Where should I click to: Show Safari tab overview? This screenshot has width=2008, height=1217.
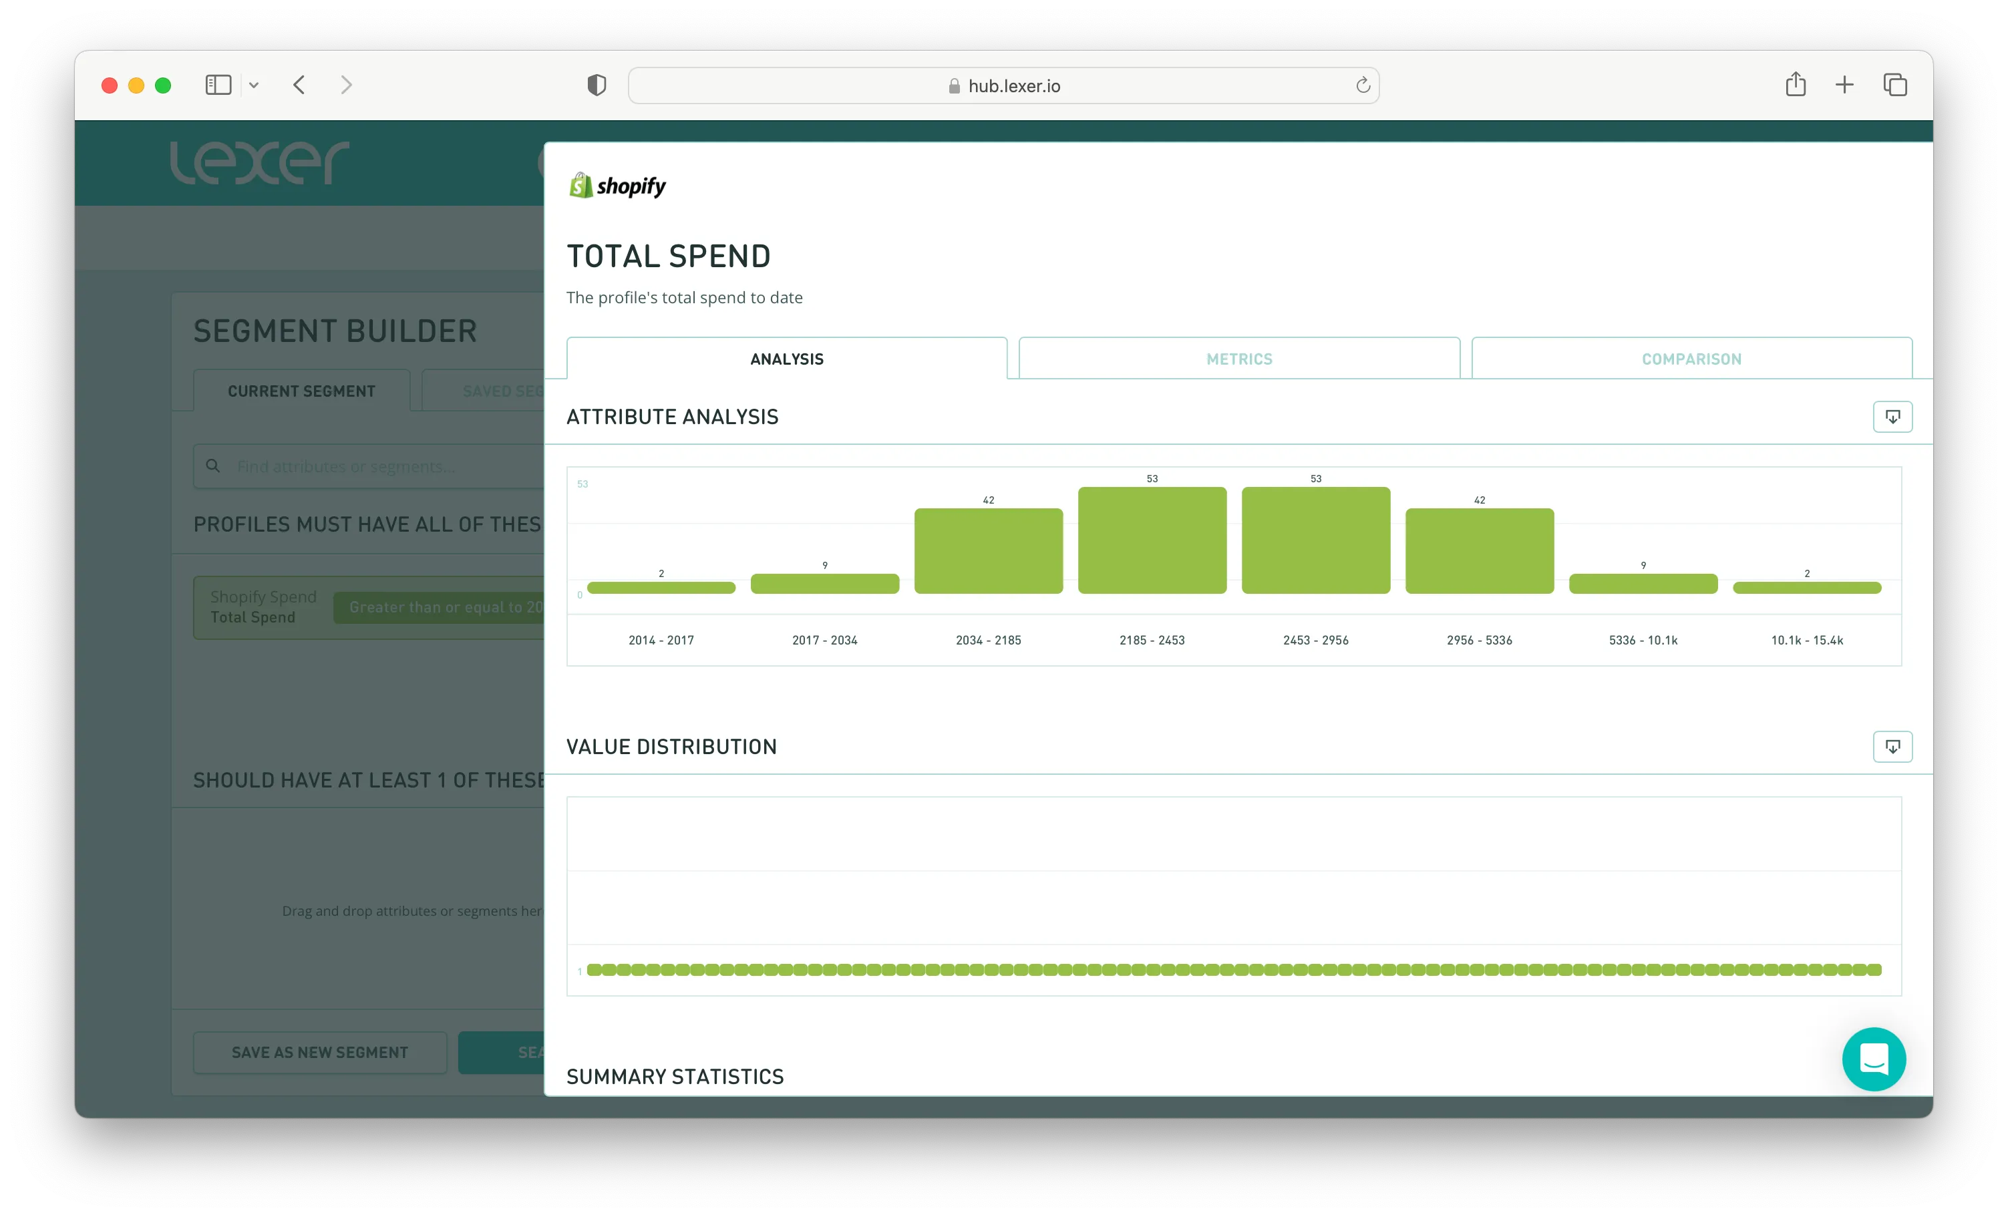tap(1894, 85)
